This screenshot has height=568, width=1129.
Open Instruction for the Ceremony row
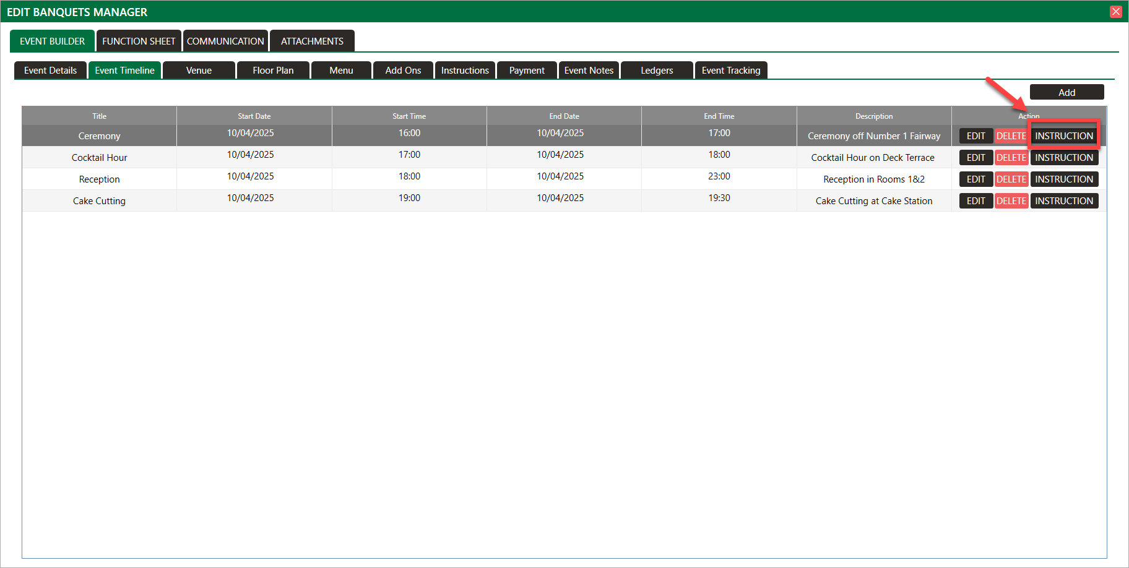pos(1064,136)
